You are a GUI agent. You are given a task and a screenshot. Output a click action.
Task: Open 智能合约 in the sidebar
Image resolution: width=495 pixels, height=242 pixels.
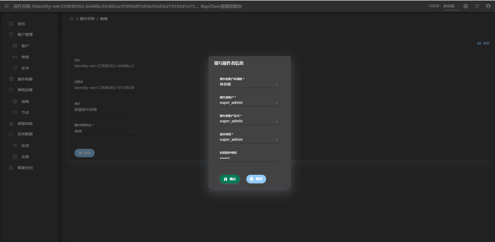pos(25,168)
